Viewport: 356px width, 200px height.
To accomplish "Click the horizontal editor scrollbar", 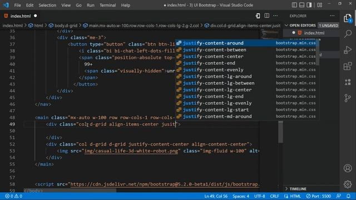I will [x=70, y=191].
